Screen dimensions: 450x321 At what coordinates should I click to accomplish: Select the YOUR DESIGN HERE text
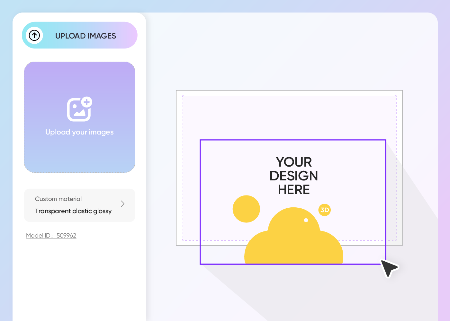pyautogui.click(x=293, y=176)
